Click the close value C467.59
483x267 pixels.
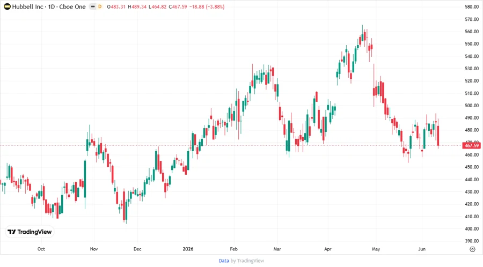pyautogui.click(x=178, y=6)
